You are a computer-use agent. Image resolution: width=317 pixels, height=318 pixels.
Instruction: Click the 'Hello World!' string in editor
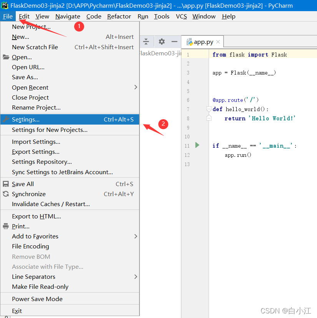click(x=272, y=118)
